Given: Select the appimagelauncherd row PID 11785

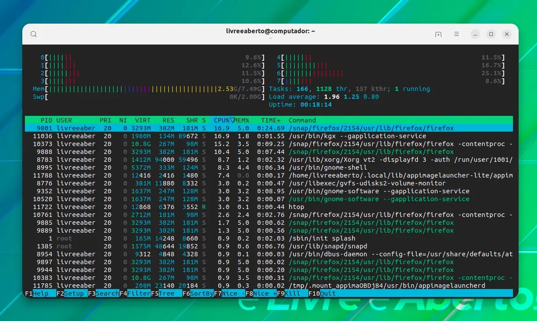Looking at the screenshot, I should pos(269,286).
